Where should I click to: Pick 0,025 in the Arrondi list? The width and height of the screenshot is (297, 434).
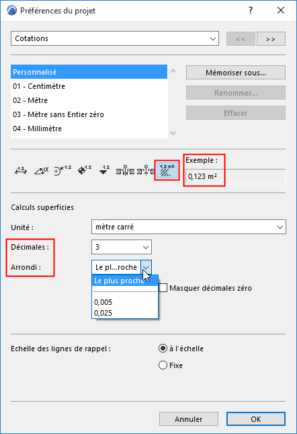point(125,313)
